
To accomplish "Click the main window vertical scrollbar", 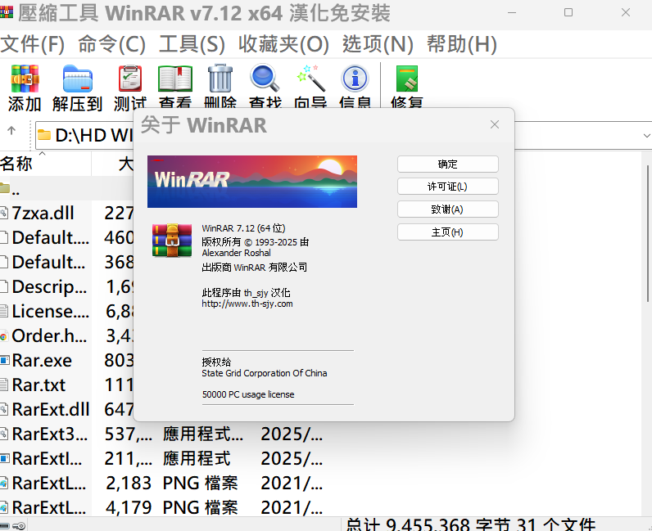I will 647,233.
